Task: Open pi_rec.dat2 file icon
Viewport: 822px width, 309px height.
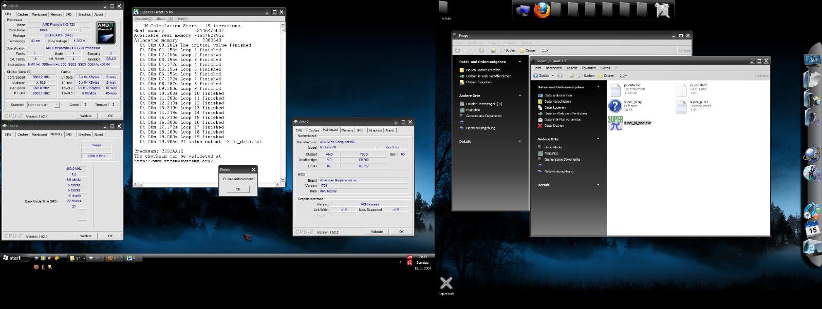Action: tap(681, 90)
